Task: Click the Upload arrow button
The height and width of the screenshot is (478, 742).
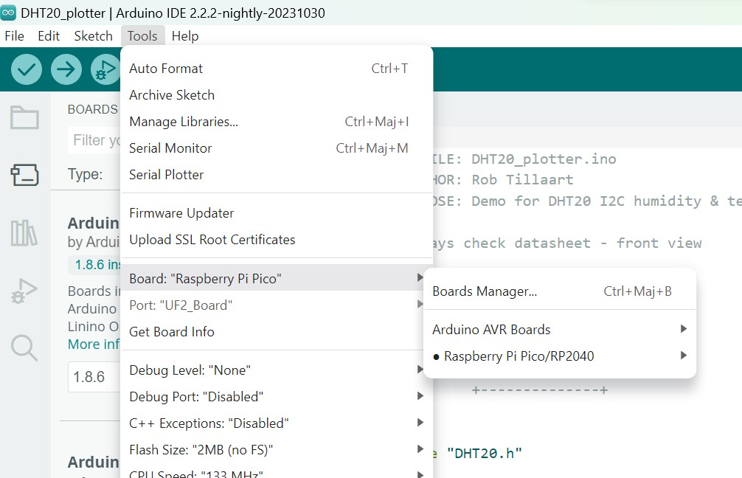Action: [66, 69]
